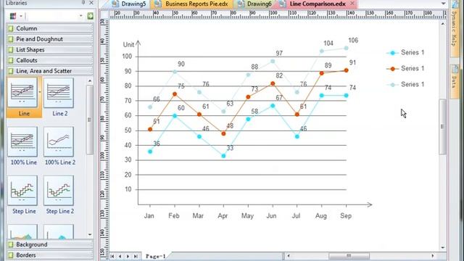Select the Page-1 sheet tab
Image resolution: width=464 pixels, height=261 pixels.
(155, 256)
